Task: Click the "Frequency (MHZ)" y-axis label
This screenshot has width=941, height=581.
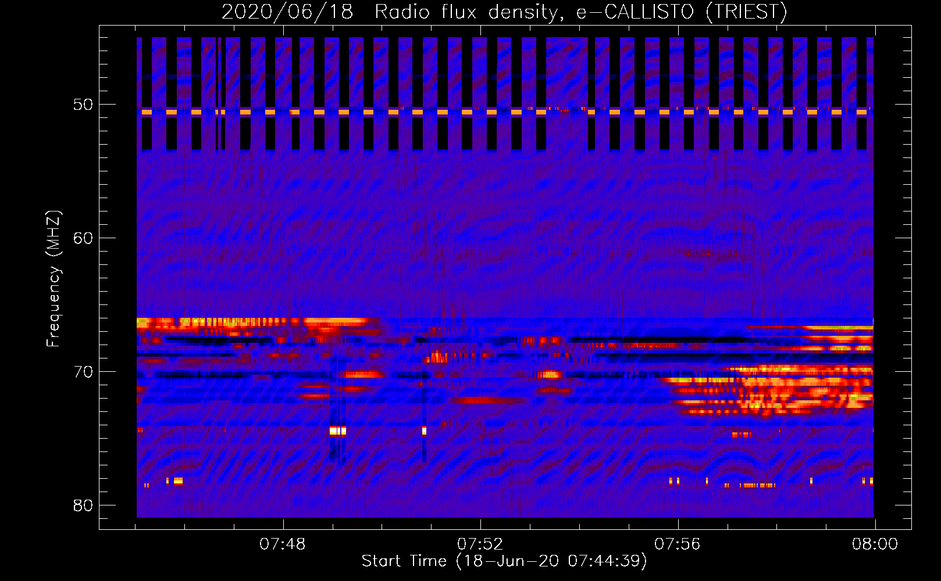Action: point(54,279)
